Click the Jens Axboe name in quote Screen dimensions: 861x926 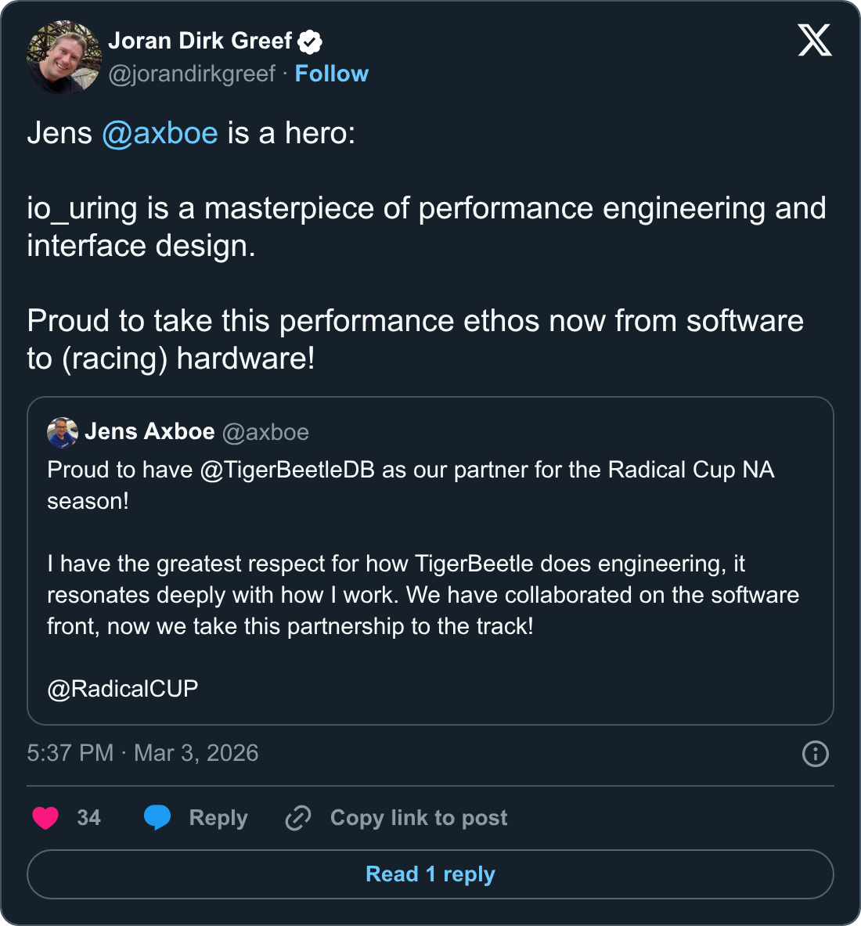(x=150, y=431)
